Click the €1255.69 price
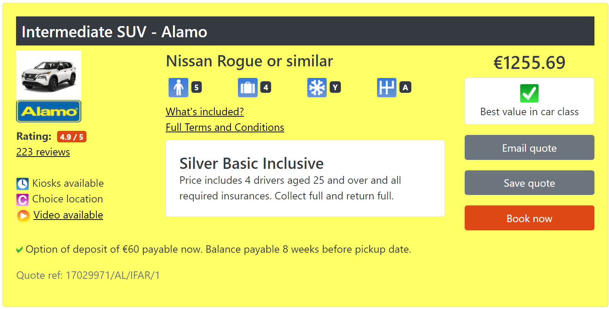Screen dimensions: 609x309 coord(529,63)
